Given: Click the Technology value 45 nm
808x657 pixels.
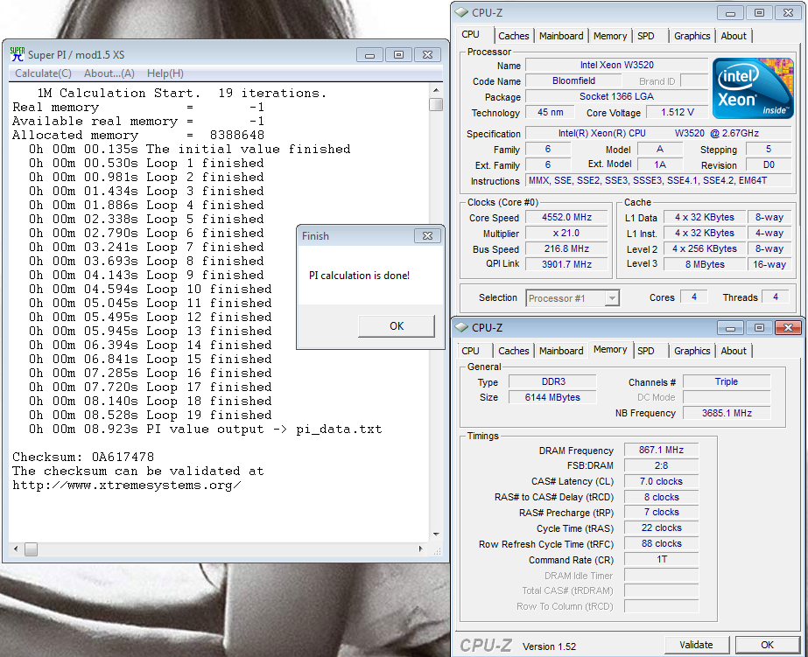Looking at the screenshot, I should click(x=551, y=112).
